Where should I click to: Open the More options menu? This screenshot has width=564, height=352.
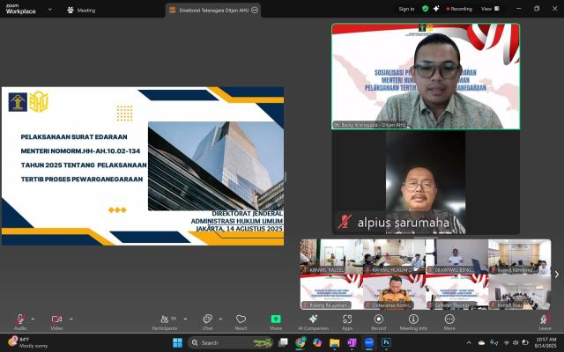coord(449,320)
